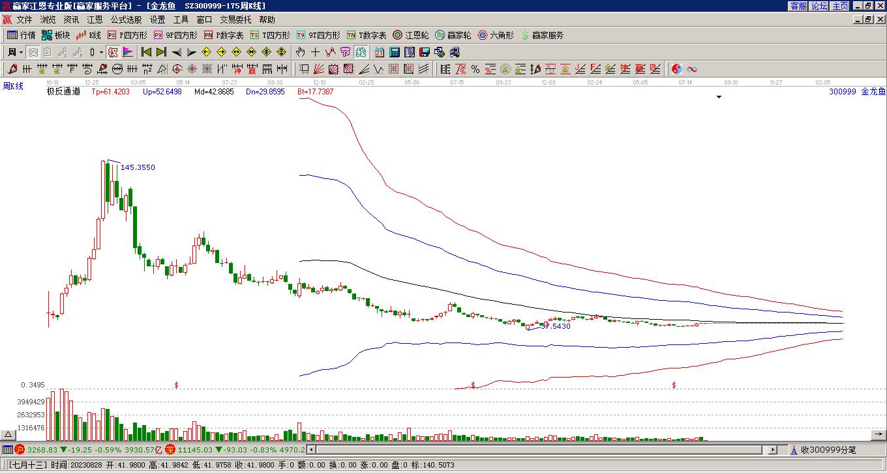Step forward with the black right arrow

[191, 52]
